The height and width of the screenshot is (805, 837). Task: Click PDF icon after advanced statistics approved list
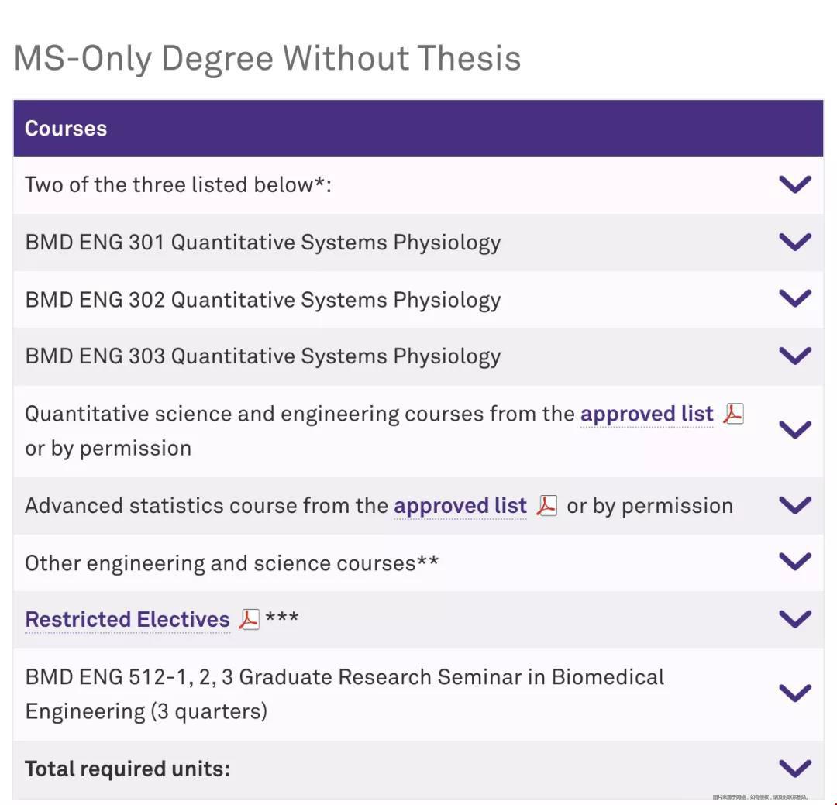[546, 505]
